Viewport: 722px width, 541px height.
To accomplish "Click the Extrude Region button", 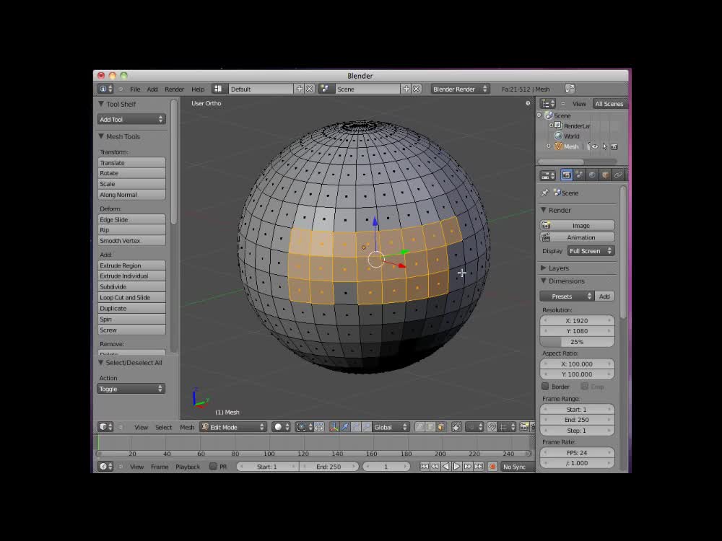I will pyautogui.click(x=131, y=265).
